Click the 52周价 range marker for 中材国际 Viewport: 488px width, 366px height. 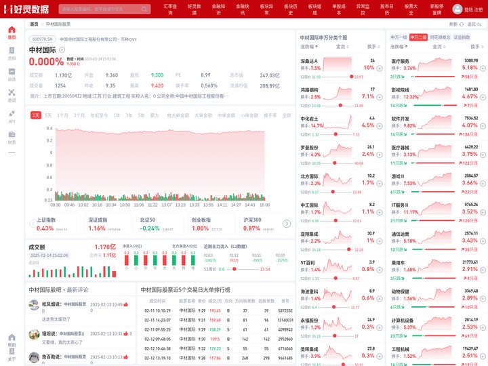click(235, 269)
